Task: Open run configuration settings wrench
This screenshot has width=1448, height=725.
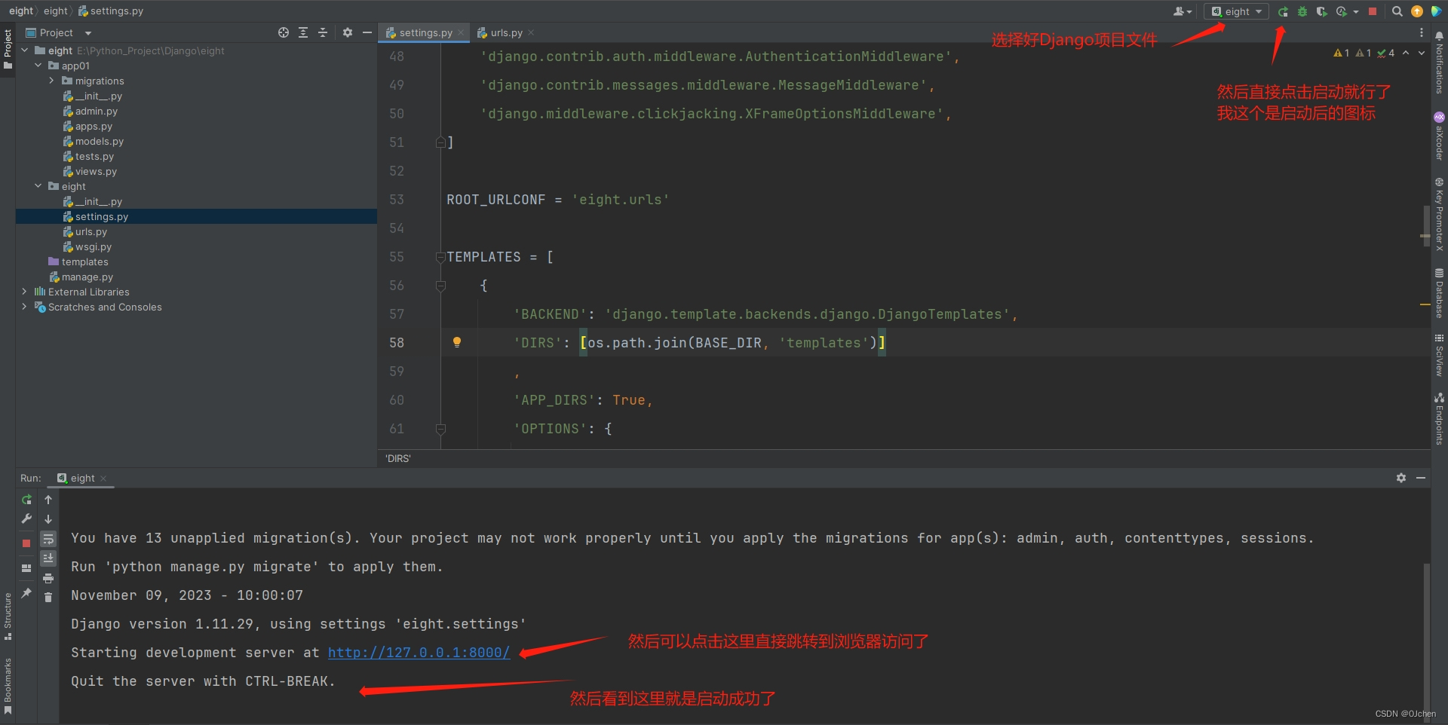Action: 26,519
